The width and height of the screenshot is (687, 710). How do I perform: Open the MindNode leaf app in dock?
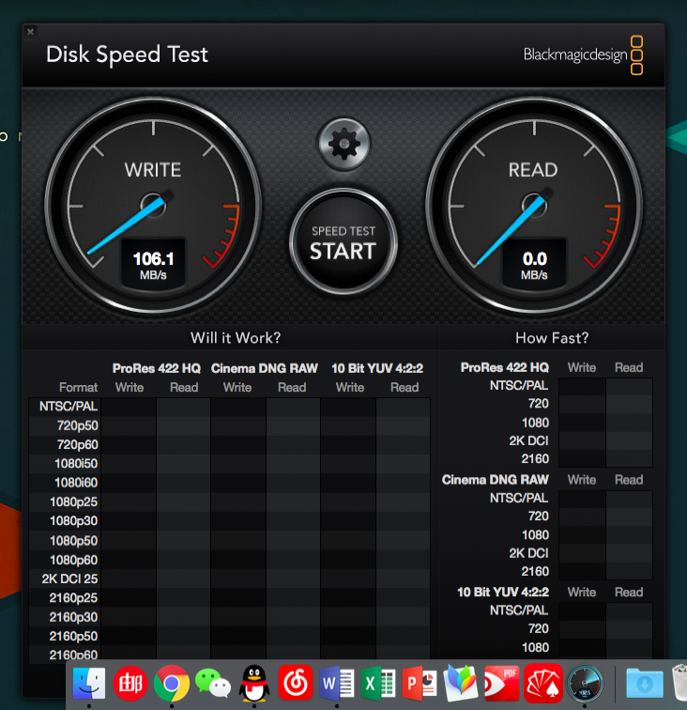click(x=460, y=684)
